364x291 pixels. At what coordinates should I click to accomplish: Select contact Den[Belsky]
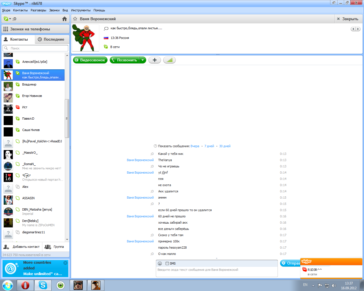pos(33,223)
